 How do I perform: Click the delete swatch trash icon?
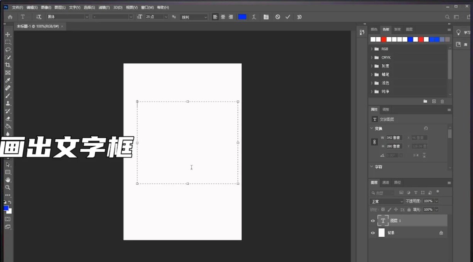point(442,101)
